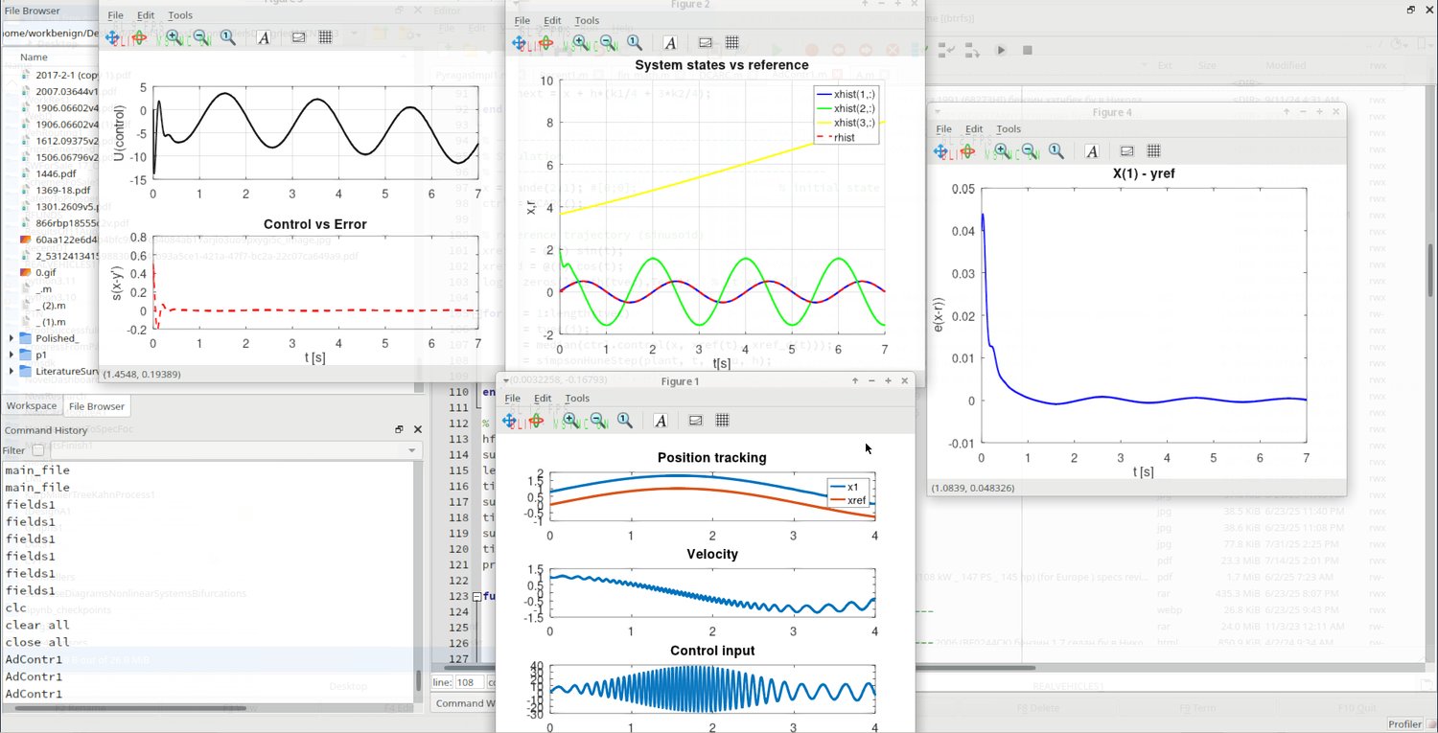Select the pan tool in Figure 4
1438x733 pixels.
[x=941, y=150]
